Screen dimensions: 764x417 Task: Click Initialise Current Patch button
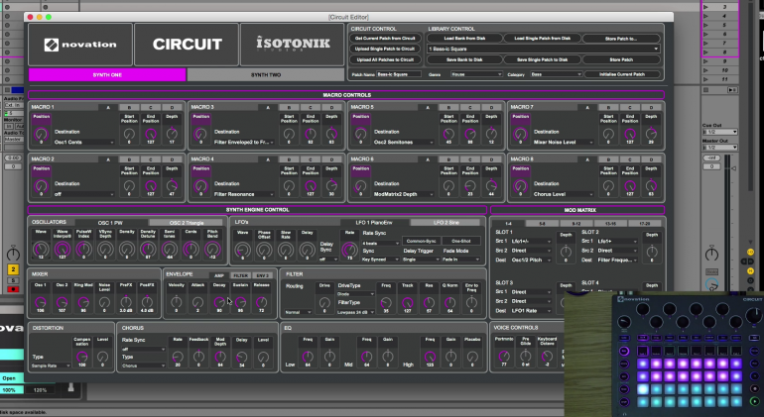(621, 74)
